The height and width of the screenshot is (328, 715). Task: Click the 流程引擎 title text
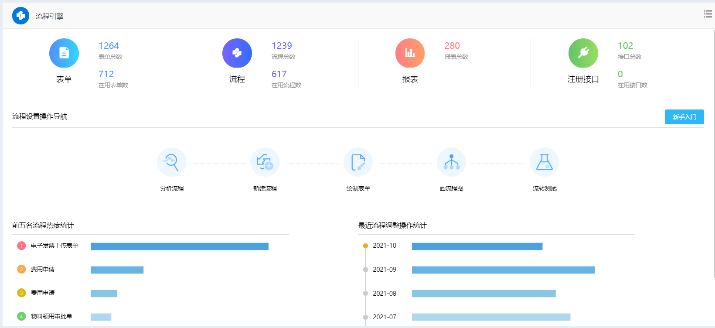(50, 16)
